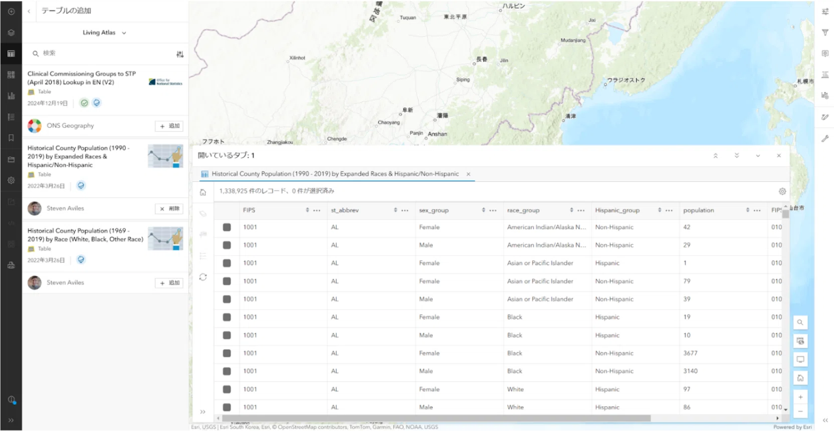
Task: Open the Tables panel in the dark toolbar
Action: (x=11, y=54)
